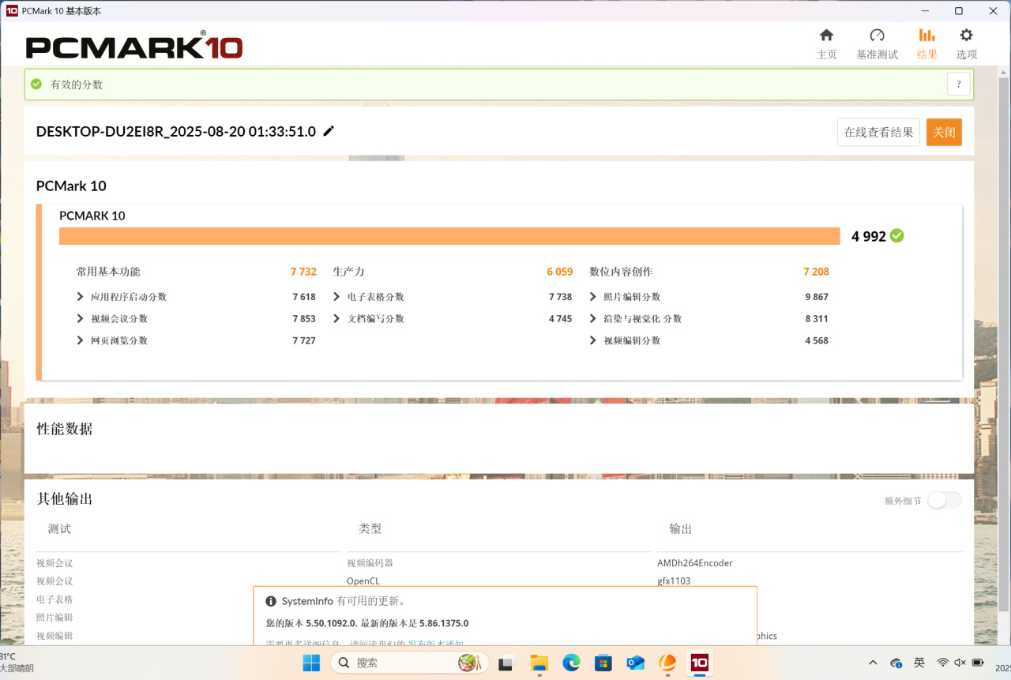Click the 常用基本功能 score 7 732

pyautogui.click(x=303, y=272)
